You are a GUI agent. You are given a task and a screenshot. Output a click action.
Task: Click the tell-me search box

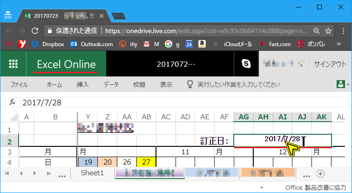click(239, 84)
